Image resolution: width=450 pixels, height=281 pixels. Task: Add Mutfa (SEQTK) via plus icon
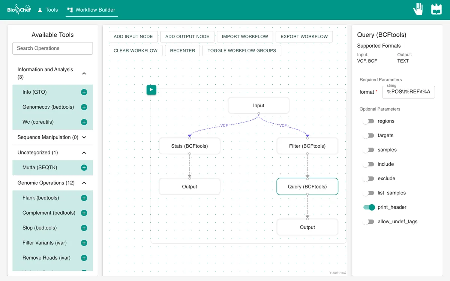tap(84, 168)
